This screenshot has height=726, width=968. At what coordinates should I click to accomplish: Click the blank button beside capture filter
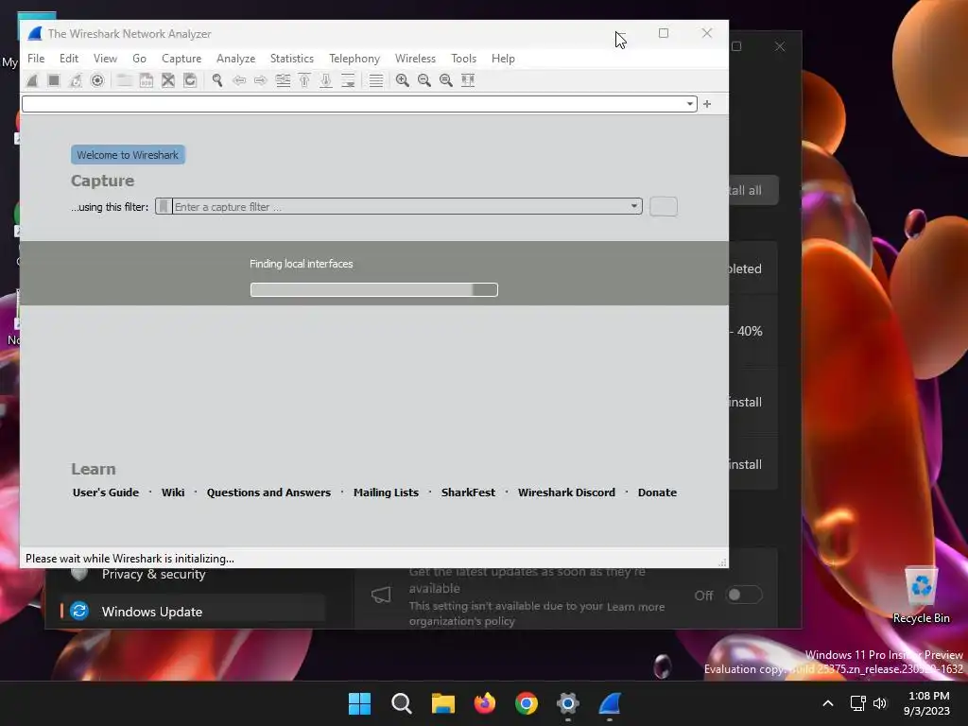[x=664, y=206]
